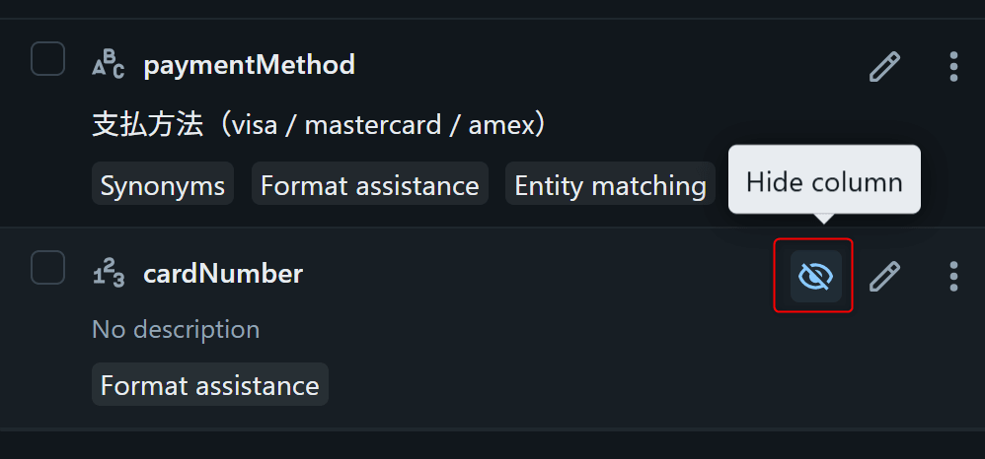Click Format assistance tag under cardNumber

point(210,385)
